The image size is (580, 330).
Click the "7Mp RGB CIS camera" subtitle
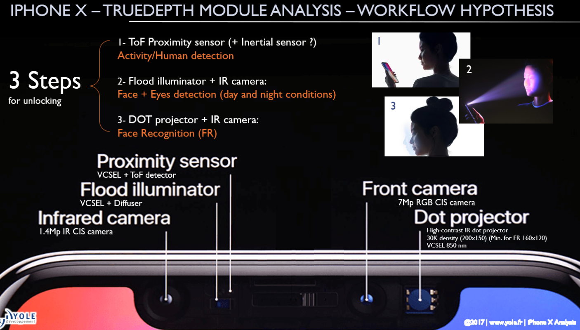436,203
